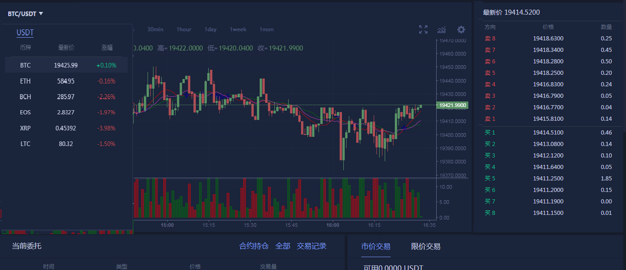Screen dimensions: 626x270
Task: Click the 币种 column header in coin list
Action: click(x=25, y=47)
